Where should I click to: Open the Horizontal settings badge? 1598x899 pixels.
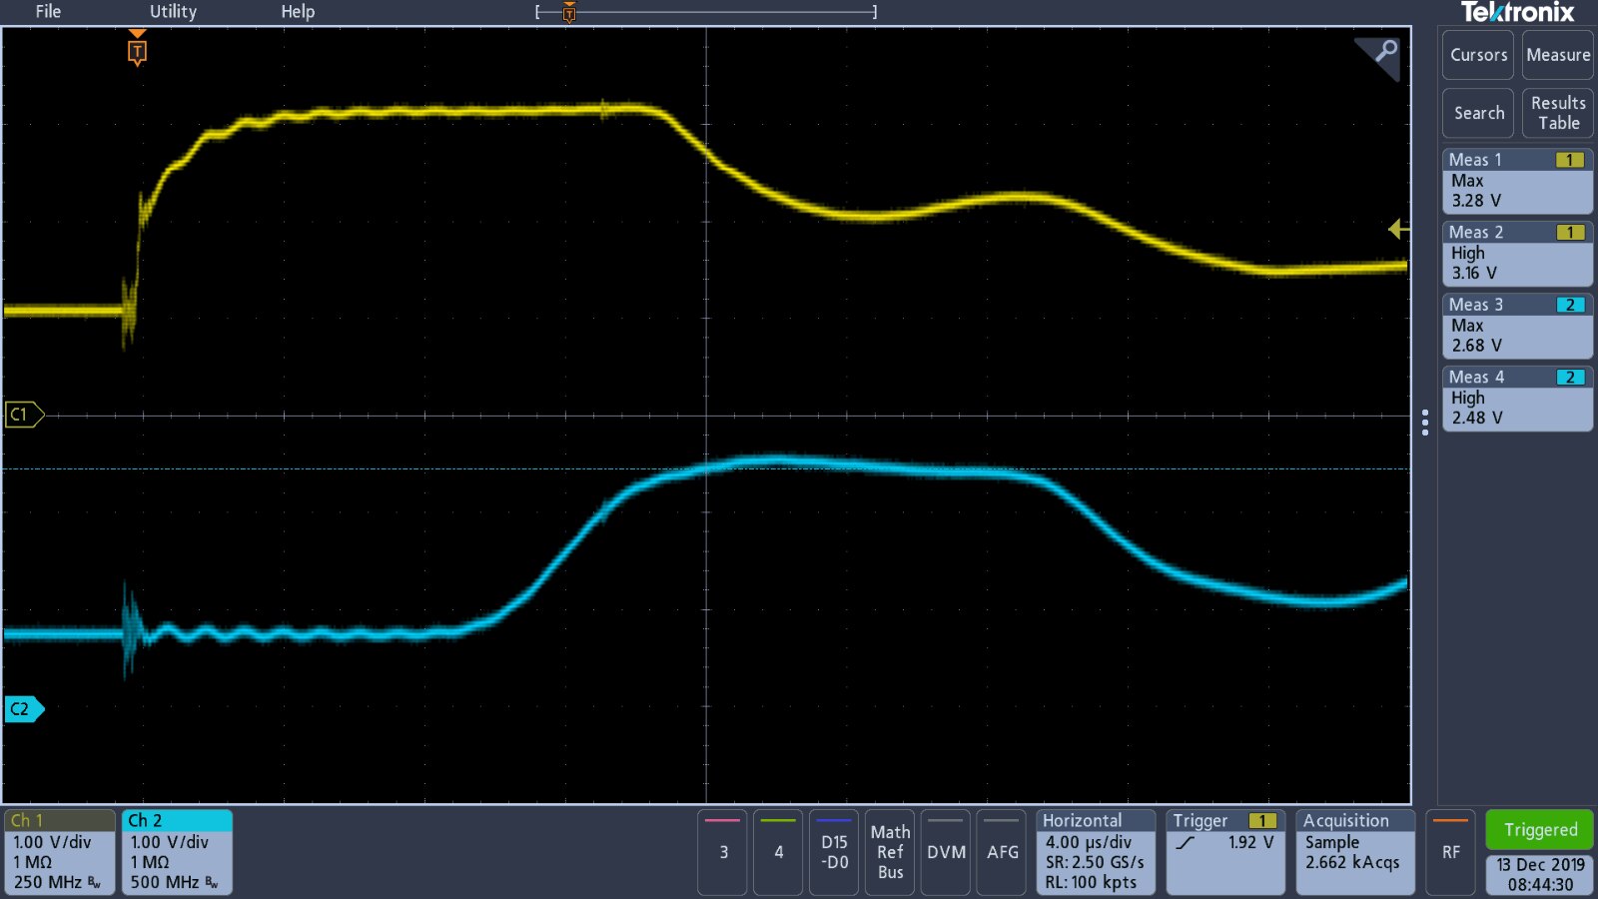pyautogui.click(x=1096, y=852)
